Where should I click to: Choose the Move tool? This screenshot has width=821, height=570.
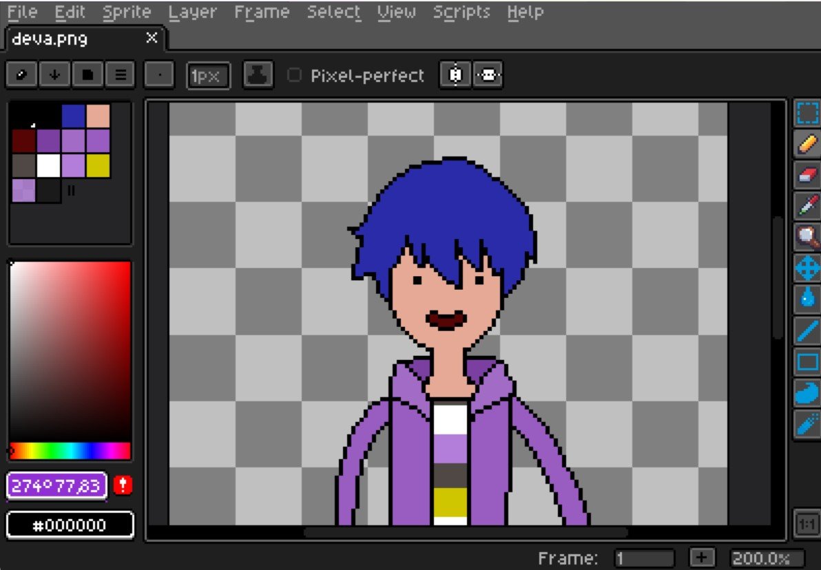pos(807,267)
